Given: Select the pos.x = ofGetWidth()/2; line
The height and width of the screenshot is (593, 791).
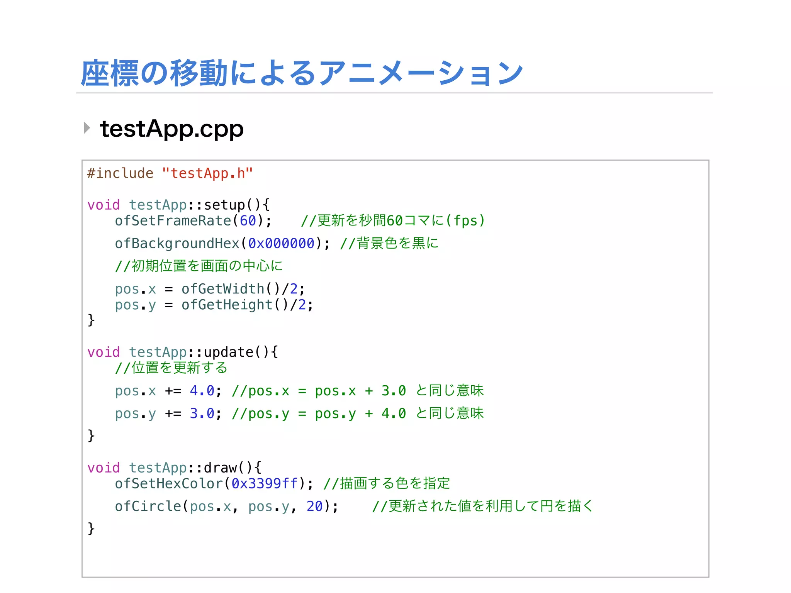Looking at the screenshot, I should (x=210, y=289).
